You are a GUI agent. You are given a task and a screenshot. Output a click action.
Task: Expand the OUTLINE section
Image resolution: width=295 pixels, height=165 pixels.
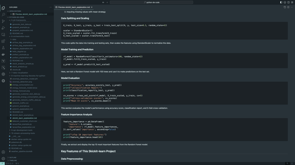point(13,157)
